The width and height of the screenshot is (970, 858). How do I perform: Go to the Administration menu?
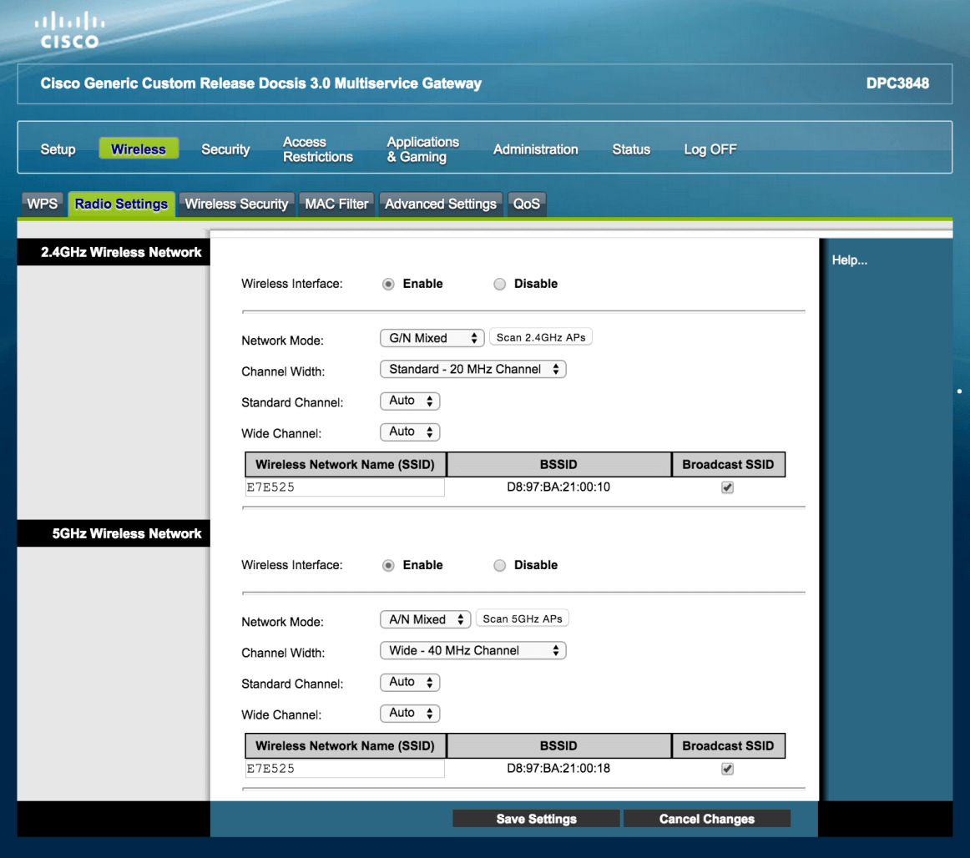(x=535, y=149)
